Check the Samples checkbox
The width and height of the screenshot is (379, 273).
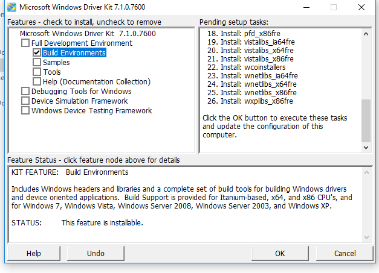pyautogui.click(x=37, y=62)
